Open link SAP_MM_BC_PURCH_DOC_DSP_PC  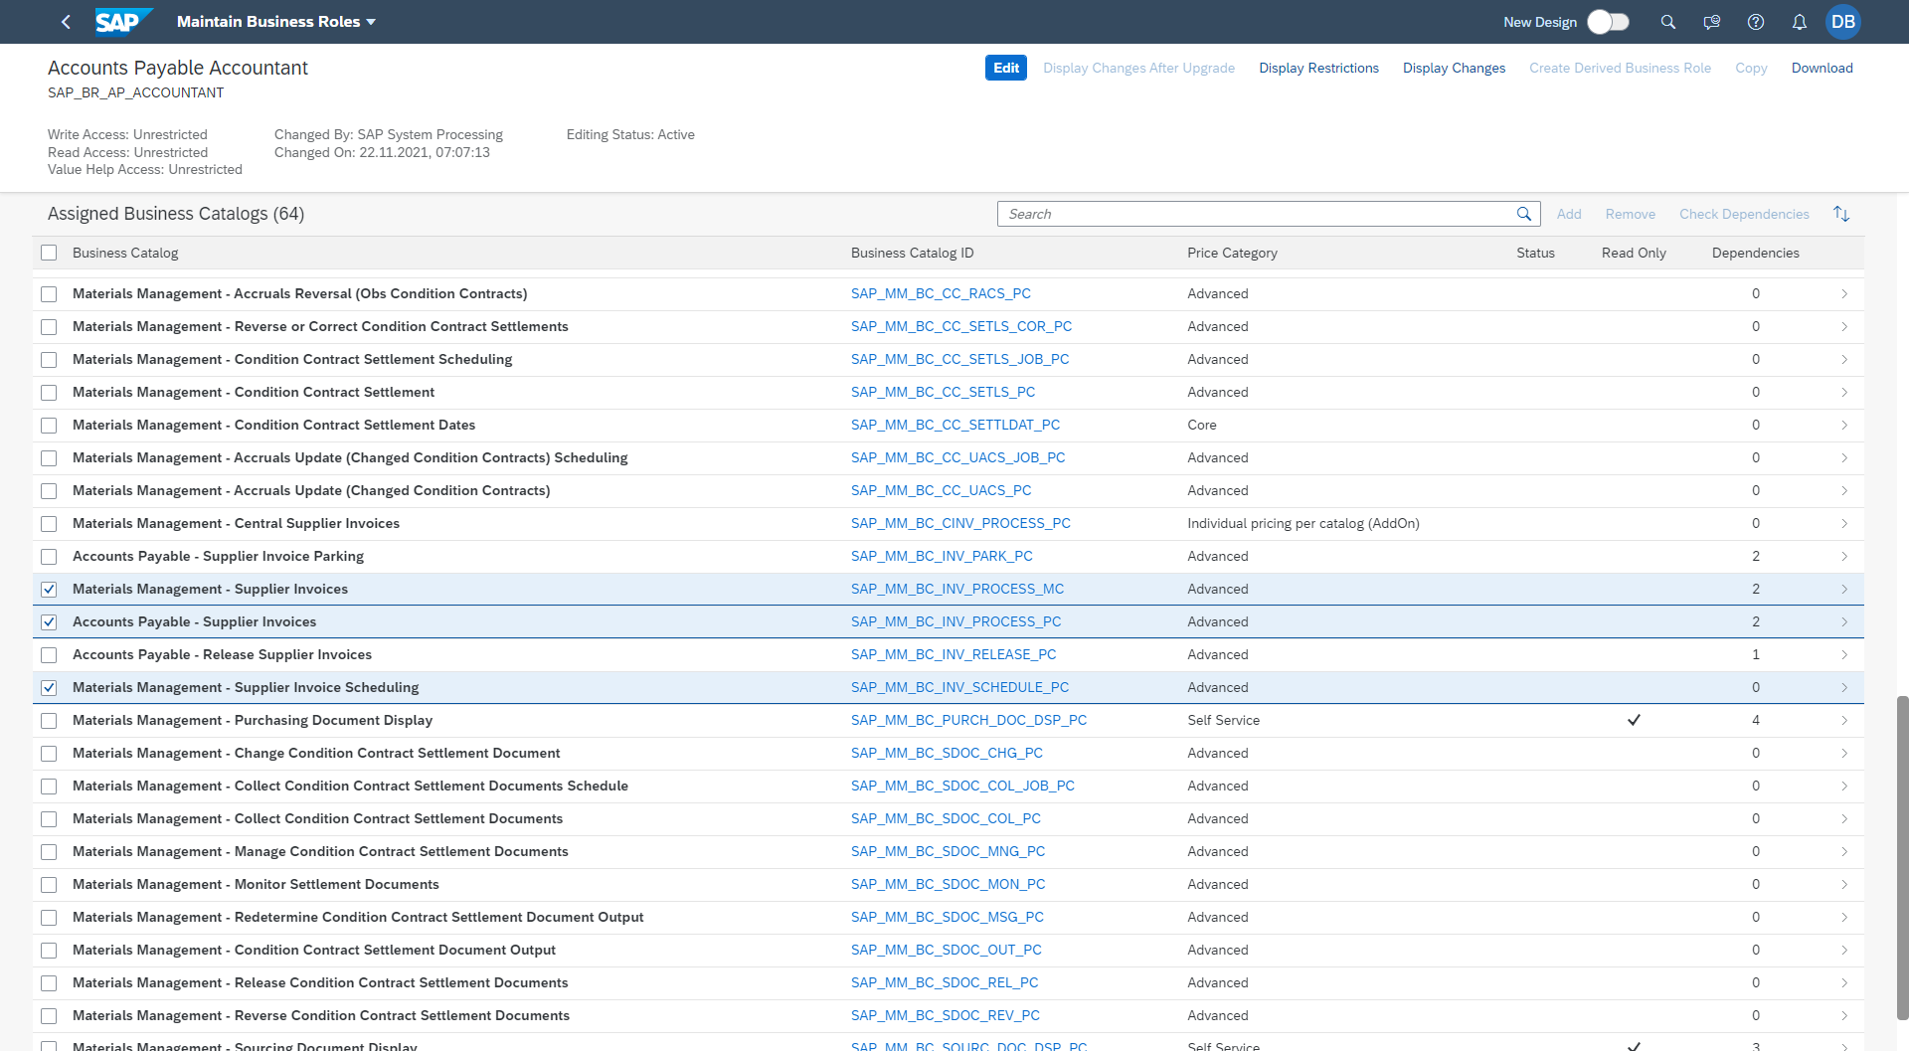968,720
